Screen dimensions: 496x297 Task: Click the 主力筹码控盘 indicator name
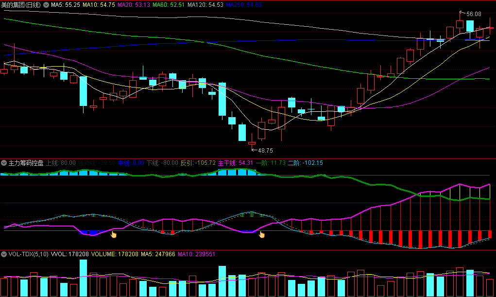(x=26, y=163)
